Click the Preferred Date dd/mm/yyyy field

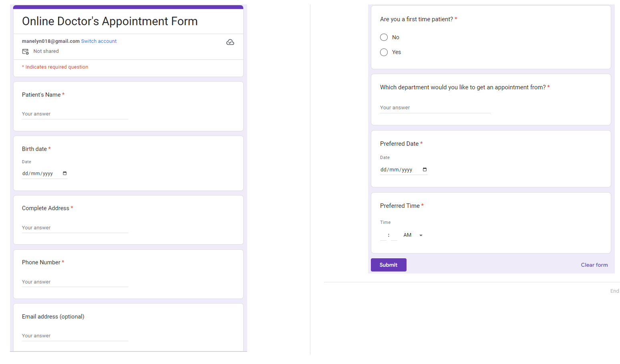click(x=397, y=170)
